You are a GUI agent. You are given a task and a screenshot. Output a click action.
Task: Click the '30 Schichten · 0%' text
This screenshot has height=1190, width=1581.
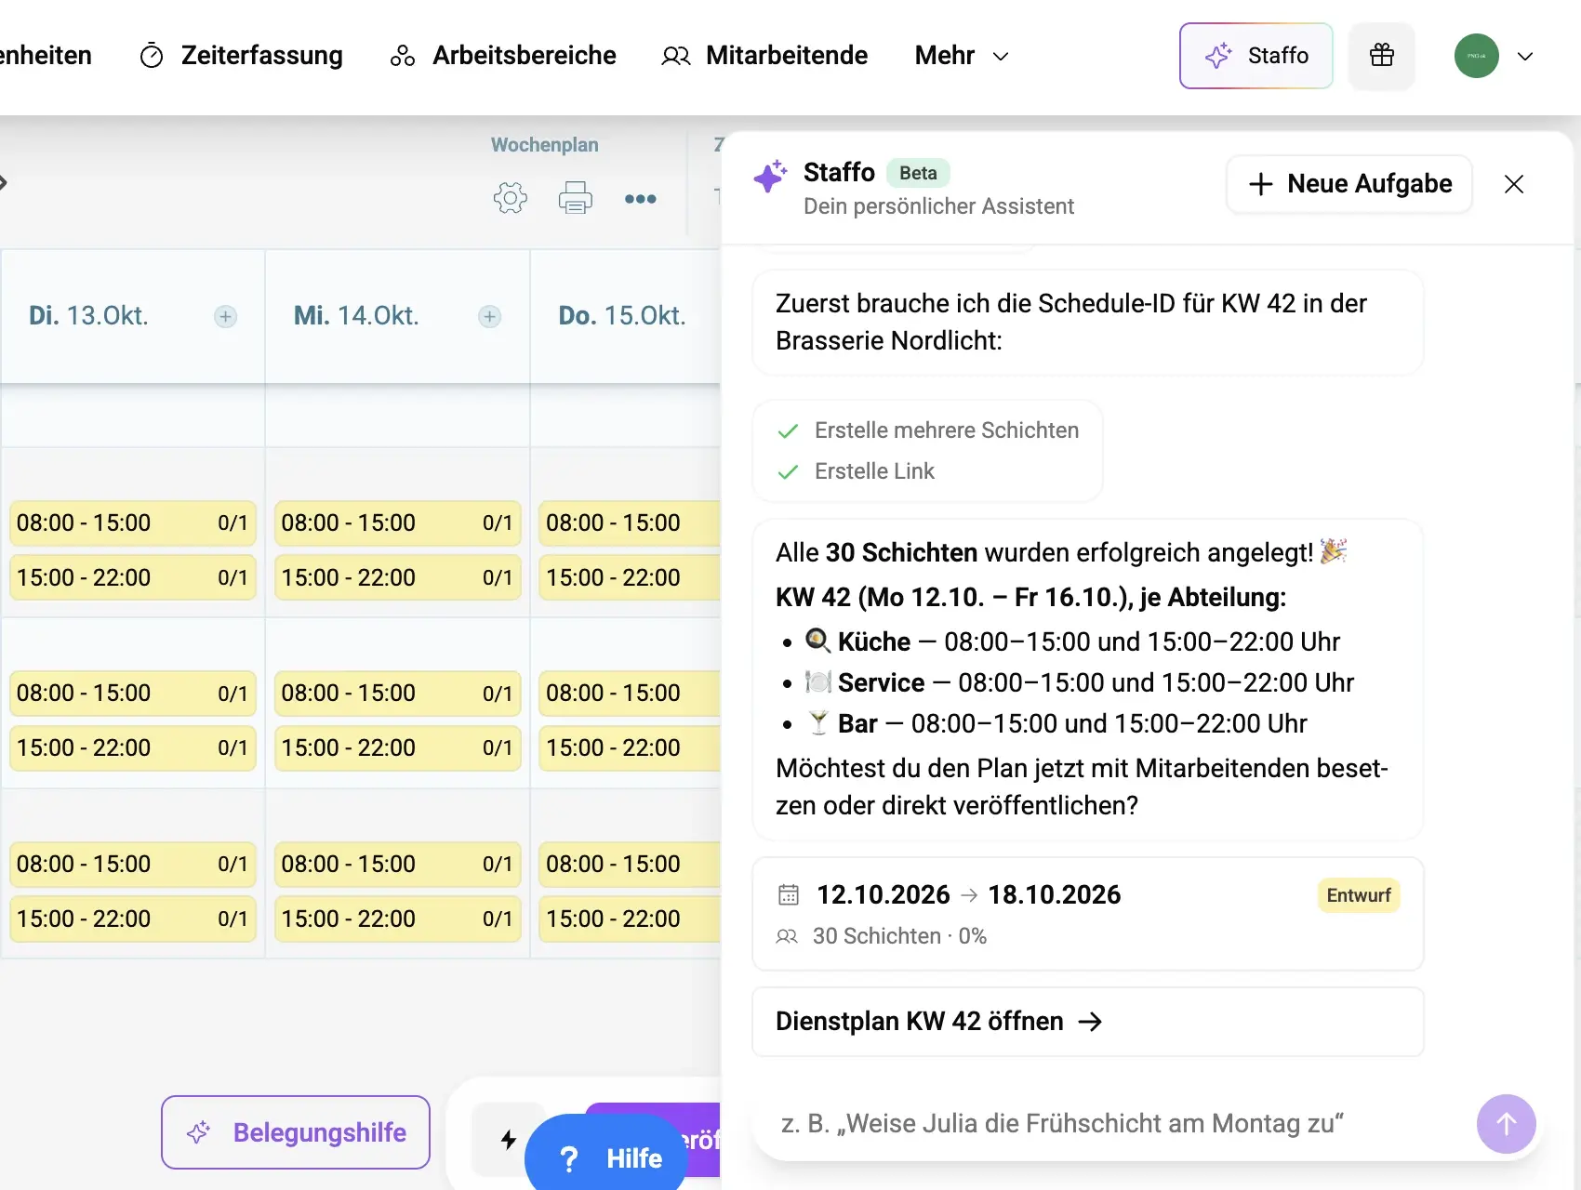point(899,936)
